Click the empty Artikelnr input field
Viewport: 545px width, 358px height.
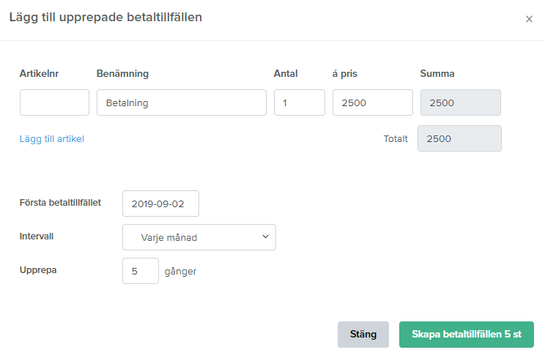coord(54,102)
